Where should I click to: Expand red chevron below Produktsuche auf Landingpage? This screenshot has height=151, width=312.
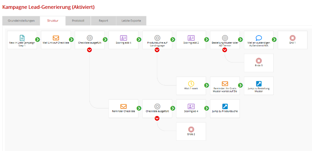point(157,50)
